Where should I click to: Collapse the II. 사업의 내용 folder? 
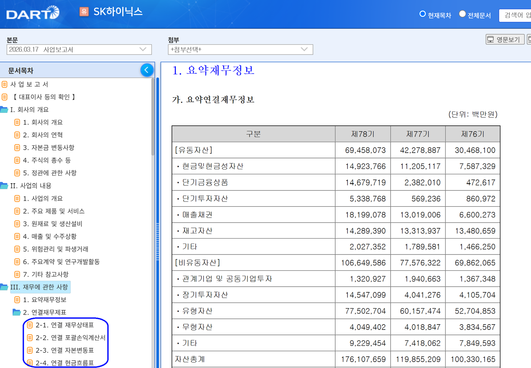pyautogui.click(x=4, y=185)
